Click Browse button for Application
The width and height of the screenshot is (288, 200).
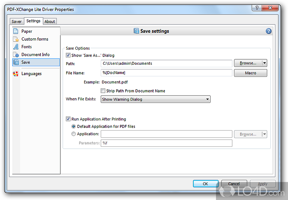pyautogui.click(x=248, y=134)
